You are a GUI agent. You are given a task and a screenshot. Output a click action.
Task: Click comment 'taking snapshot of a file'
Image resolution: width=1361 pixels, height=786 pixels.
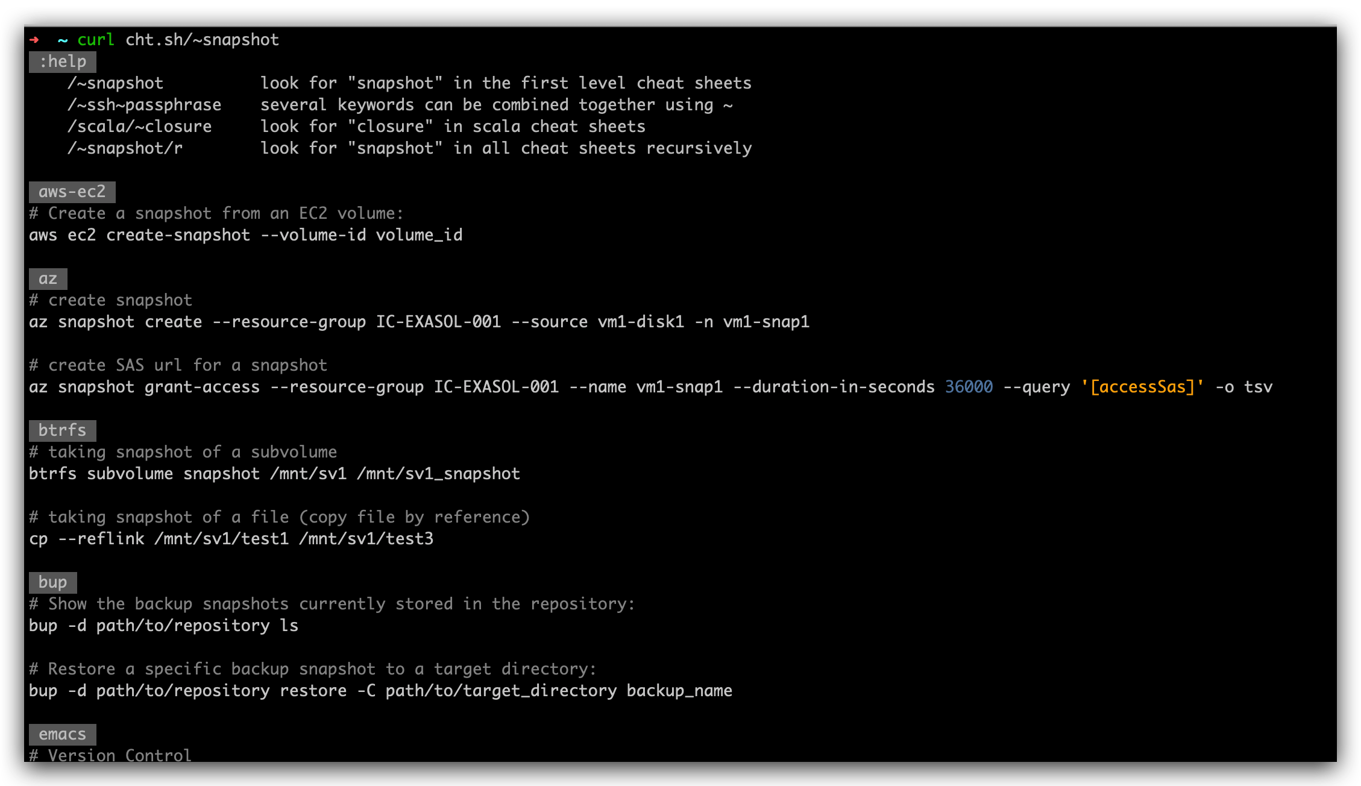[x=279, y=517]
